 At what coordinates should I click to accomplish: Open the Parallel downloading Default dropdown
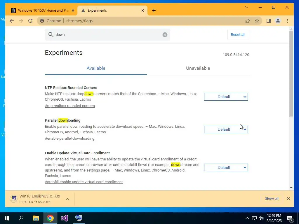coord(226,129)
